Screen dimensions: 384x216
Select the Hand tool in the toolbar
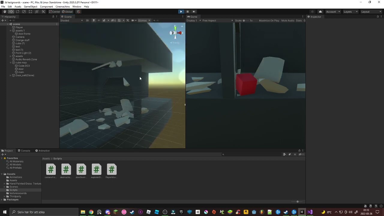[5, 11]
